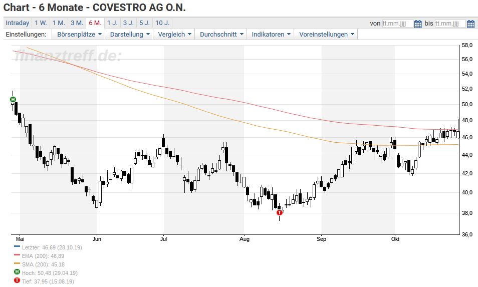Click the 'Jun' x-axis month label

pos(97,239)
